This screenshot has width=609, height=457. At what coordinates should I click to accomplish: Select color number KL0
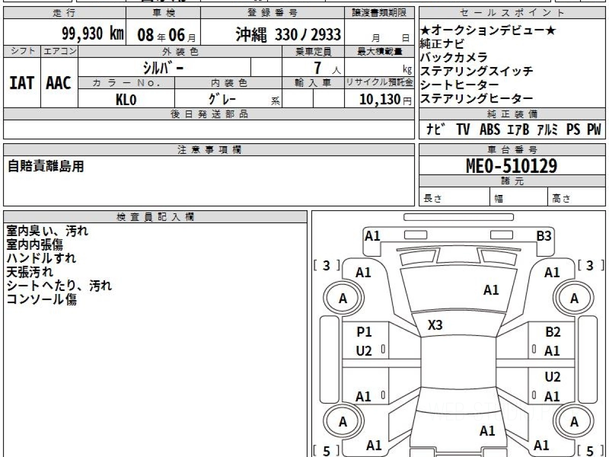[126, 100]
